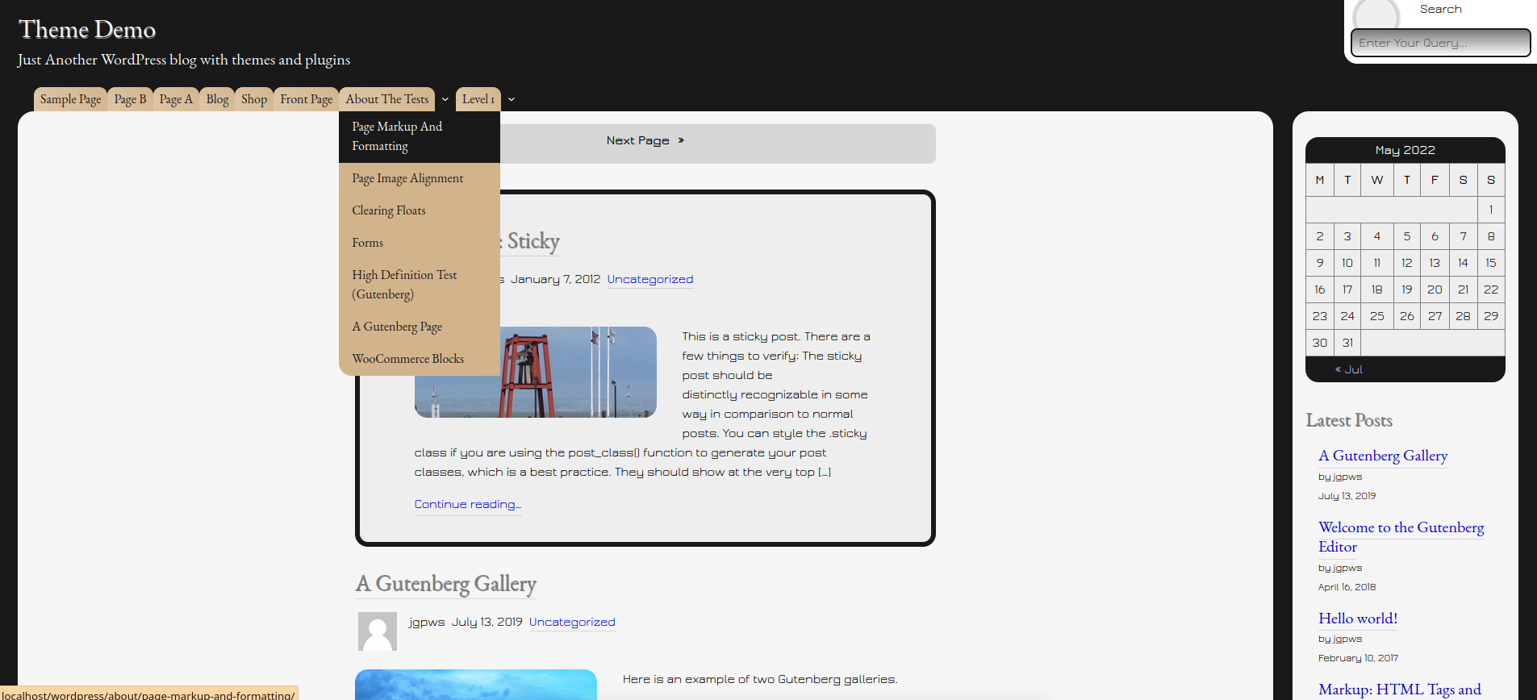Select Page Image Alignment submenu entry
The height and width of the screenshot is (700, 1537).
[420, 178]
